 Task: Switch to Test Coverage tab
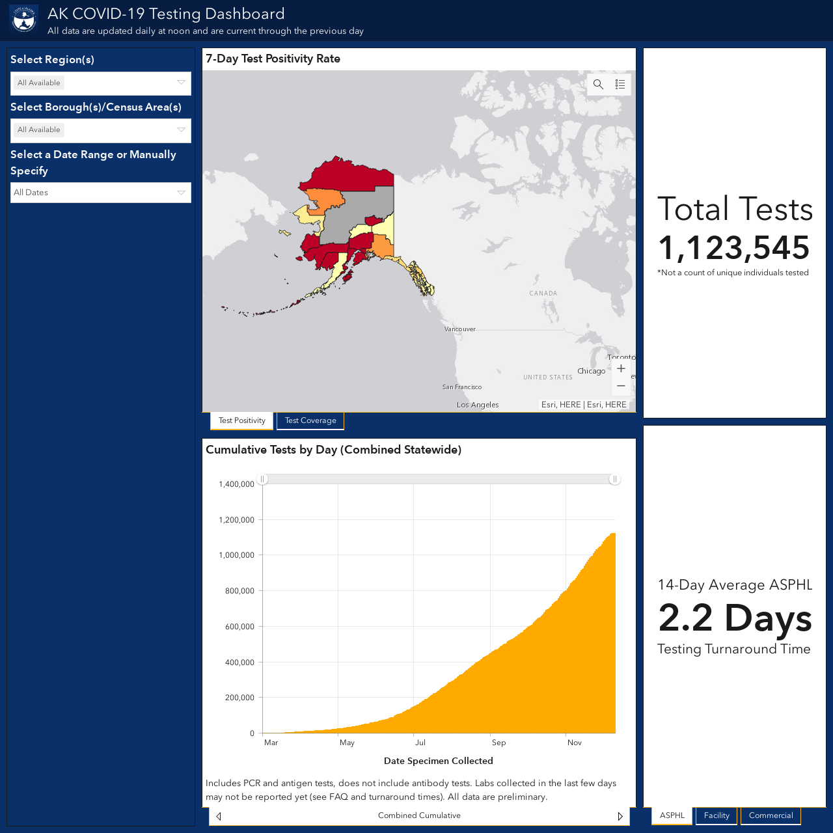point(310,421)
